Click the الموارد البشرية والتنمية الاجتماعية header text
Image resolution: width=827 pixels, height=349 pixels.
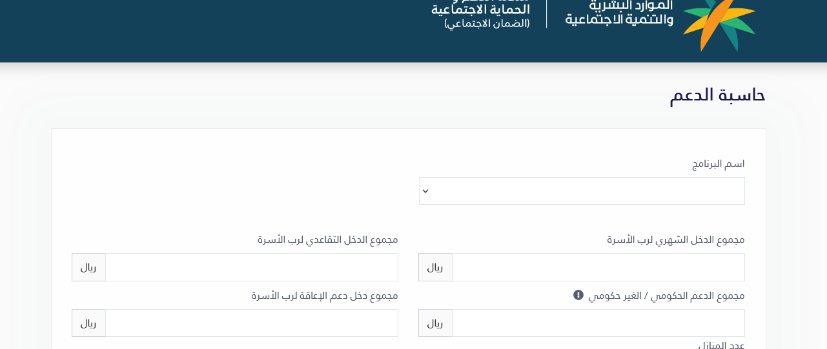tap(619, 13)
